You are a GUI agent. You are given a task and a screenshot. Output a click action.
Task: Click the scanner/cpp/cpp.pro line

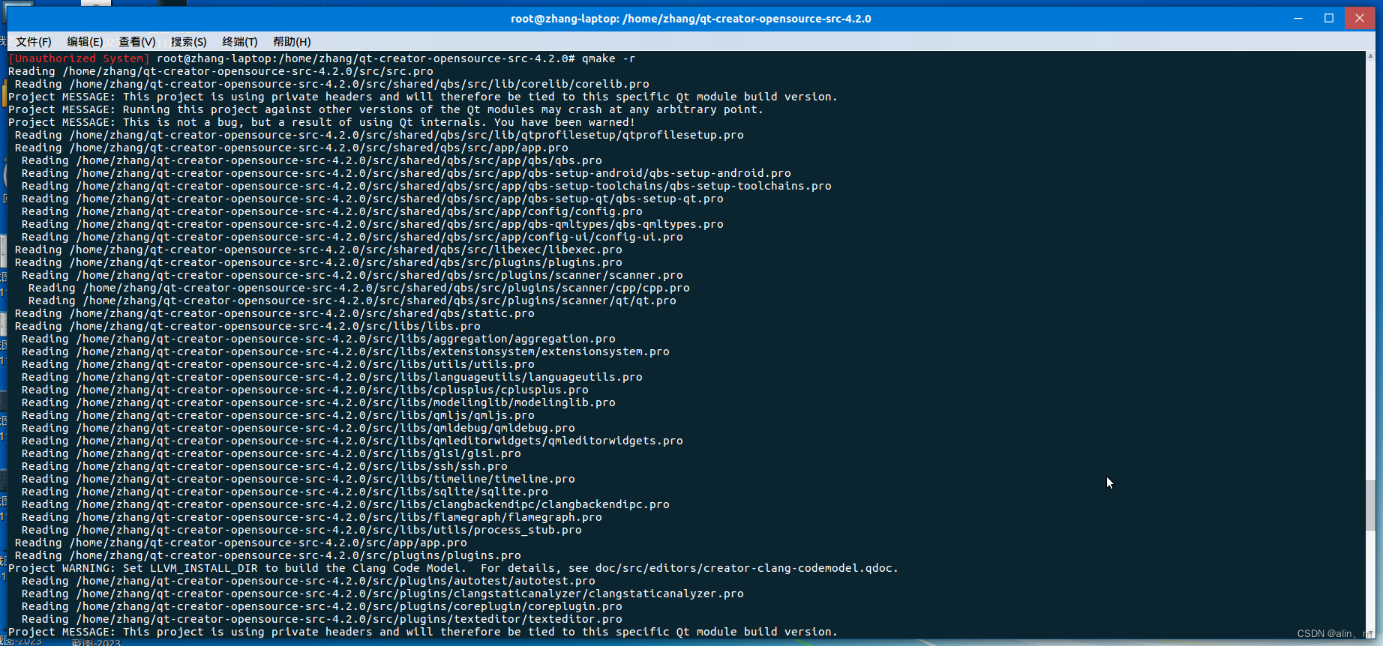[x=359, y=288]
